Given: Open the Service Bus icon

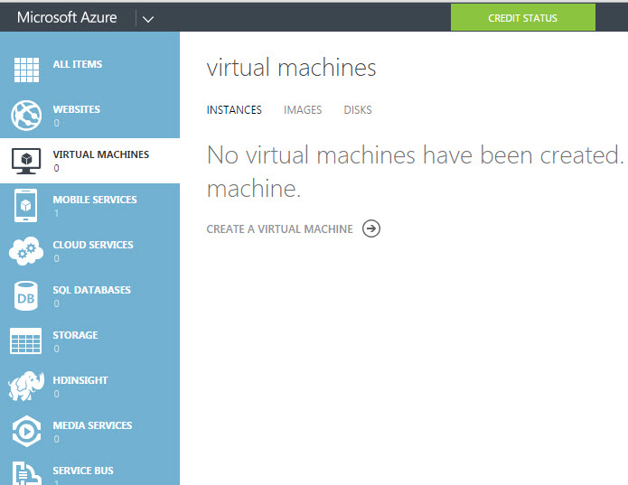Looking at the screenshot, I should click(x=26, y=473).
